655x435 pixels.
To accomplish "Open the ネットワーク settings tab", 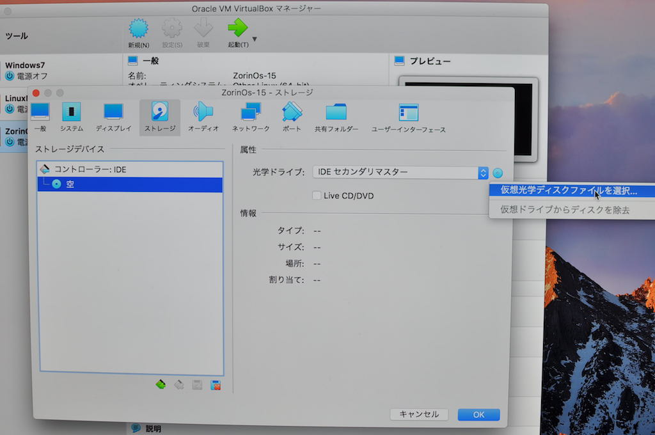I will coord(251,117).
